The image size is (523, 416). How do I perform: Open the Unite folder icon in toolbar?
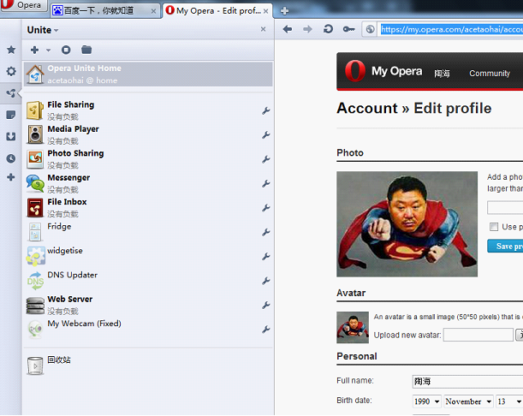point(86,50)
